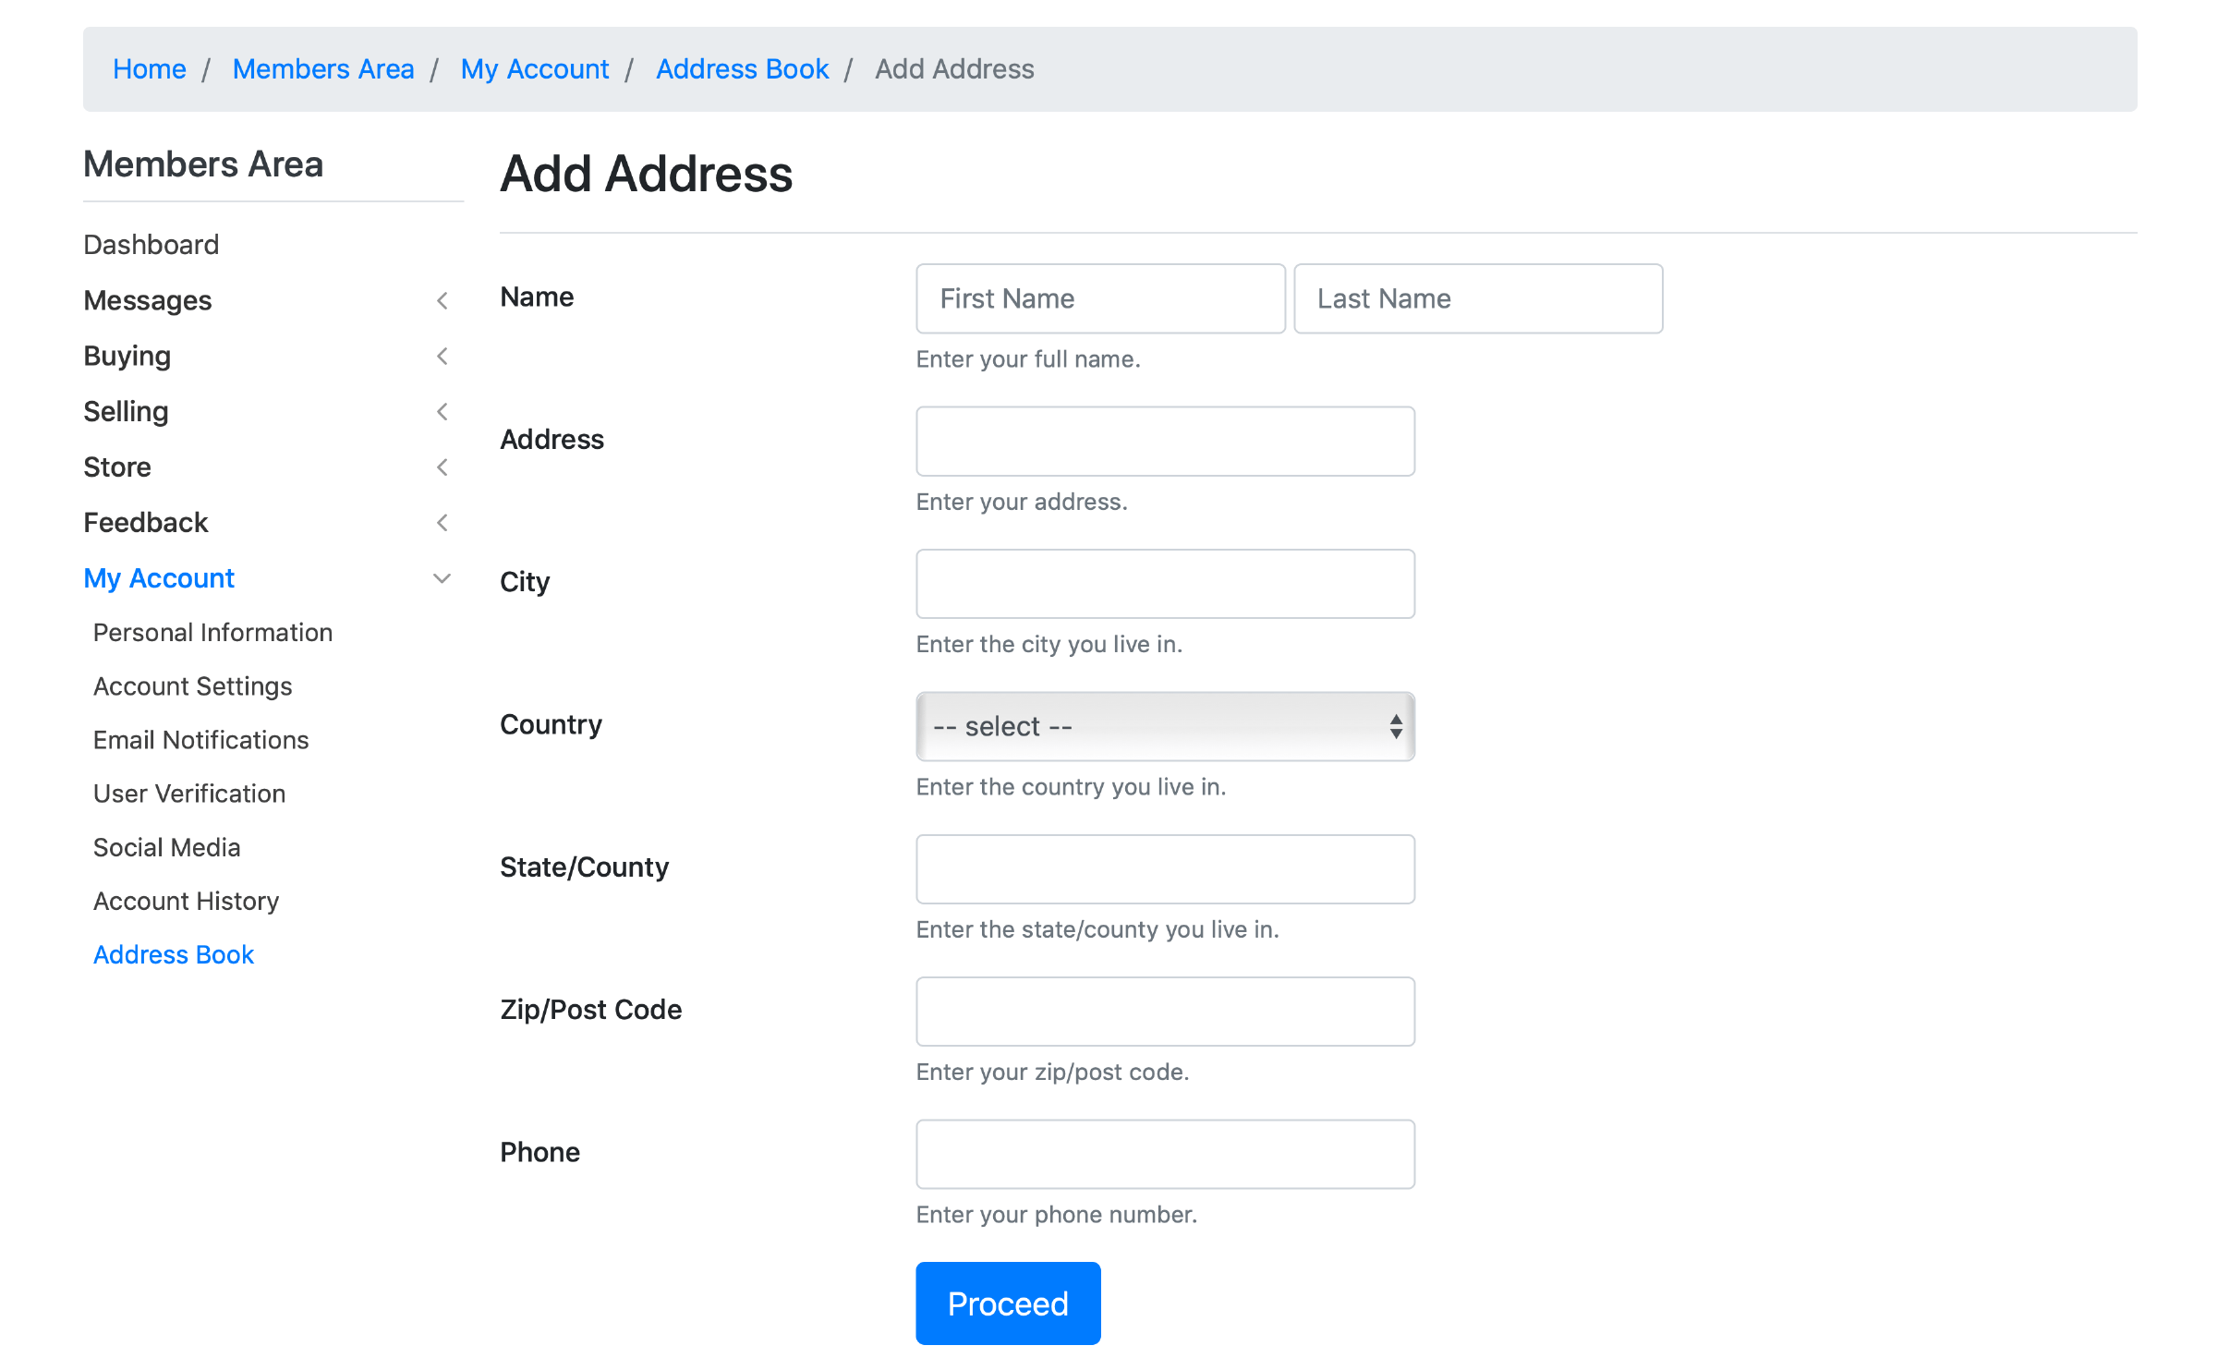The width and height of the screenshot is (2218, 1370).
Task: Expand the Feedback section chevron
Action: pyautogui.click(x=442, y=523)
